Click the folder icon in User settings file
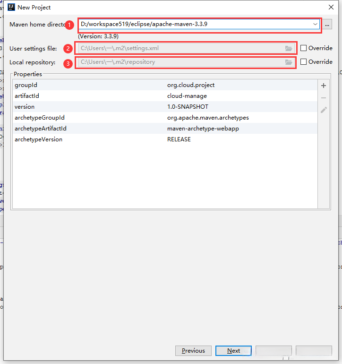The image size is (342, 364). pos(289,48)
